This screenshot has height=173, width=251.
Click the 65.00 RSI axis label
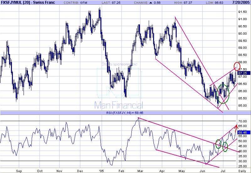tap(242, 126)
